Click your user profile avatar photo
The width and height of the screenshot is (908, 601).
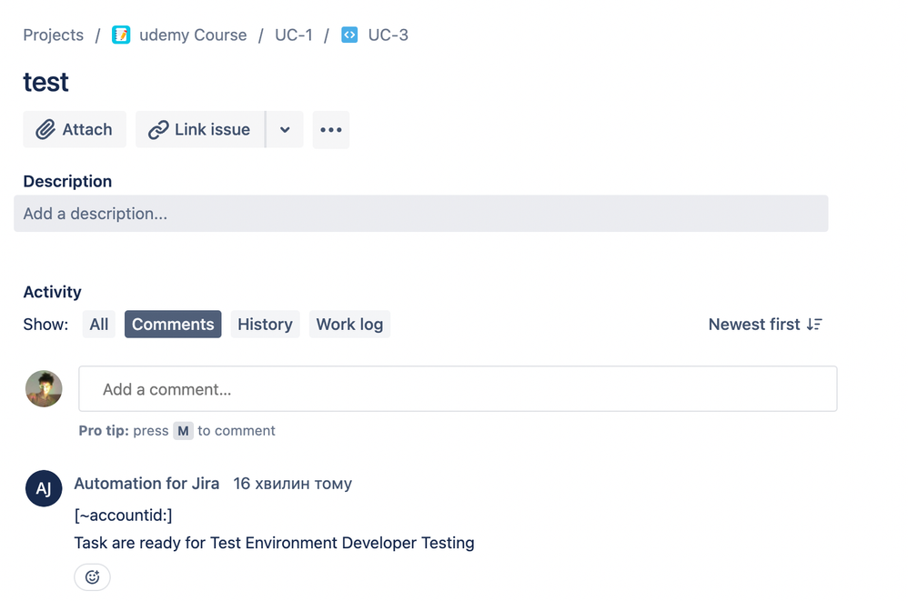(44, 389)
